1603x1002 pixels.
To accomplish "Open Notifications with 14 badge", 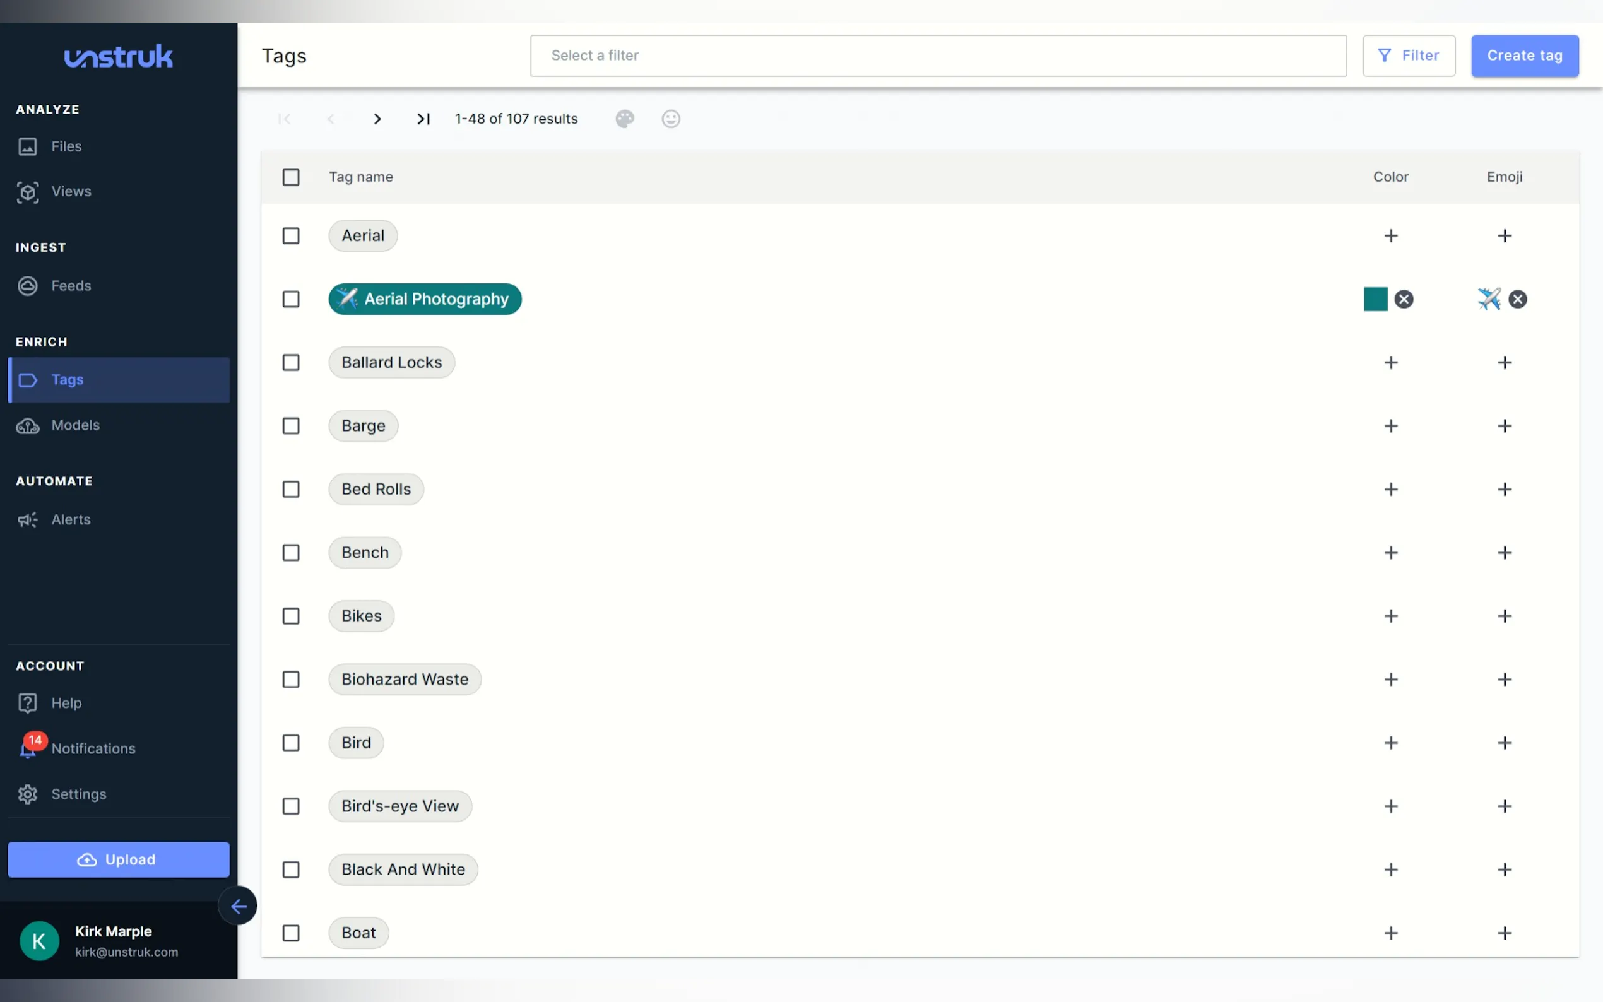I will (93, 748).
